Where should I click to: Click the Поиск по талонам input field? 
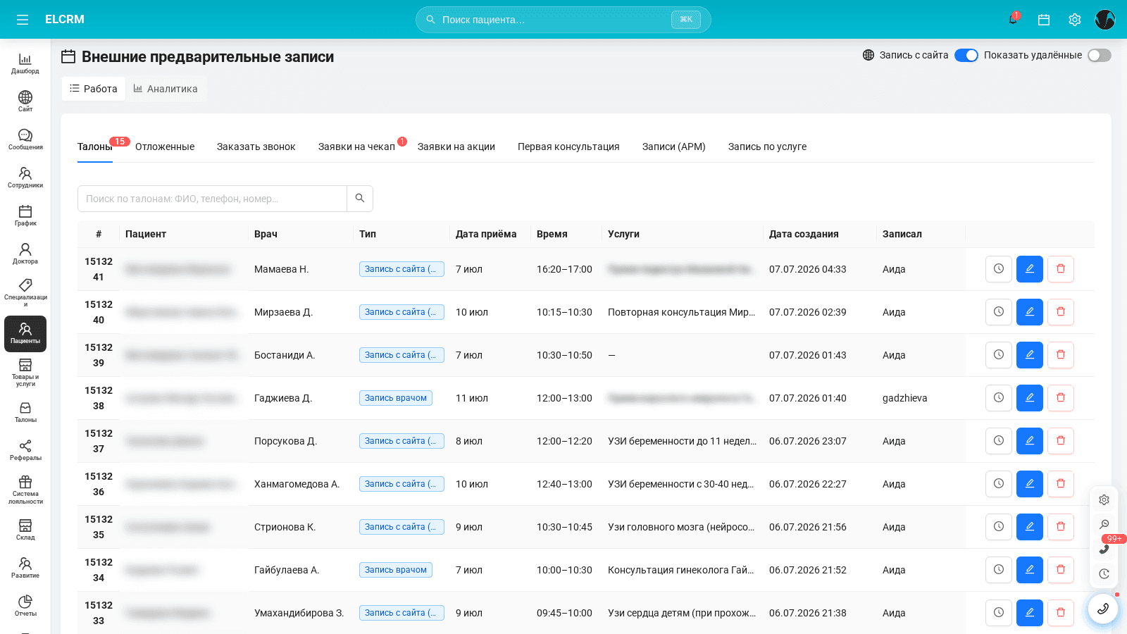click(212, 199)
